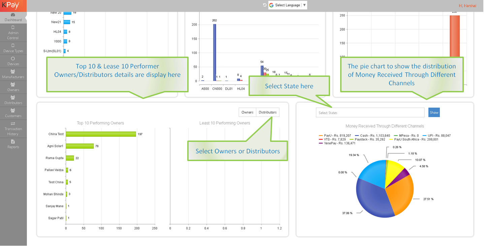
Task: Toggle VTS legend entry
Action: [x=333, y=139]
